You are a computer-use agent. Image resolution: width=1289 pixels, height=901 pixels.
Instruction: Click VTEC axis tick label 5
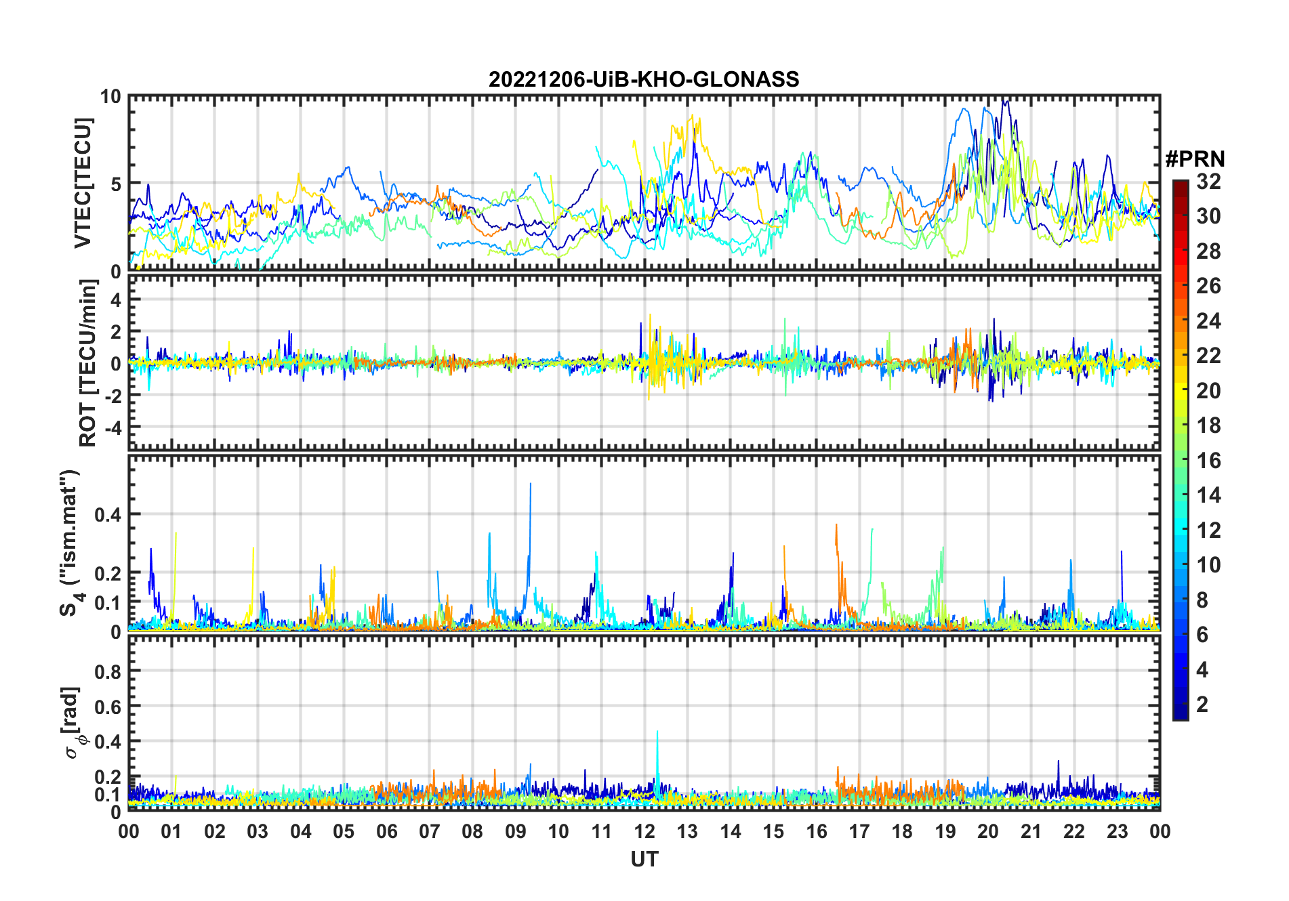[x=116, y=184]
